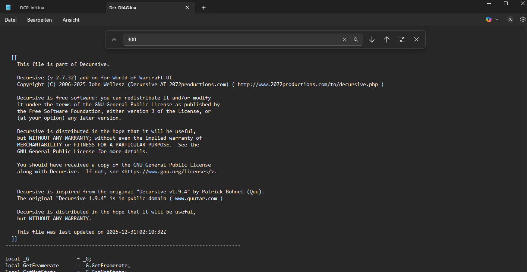Image resolution: width=527 pixels, height=272 pixels.
Task: Click the "the Free Software Foundation" line
Action: (x=114, y=111)
